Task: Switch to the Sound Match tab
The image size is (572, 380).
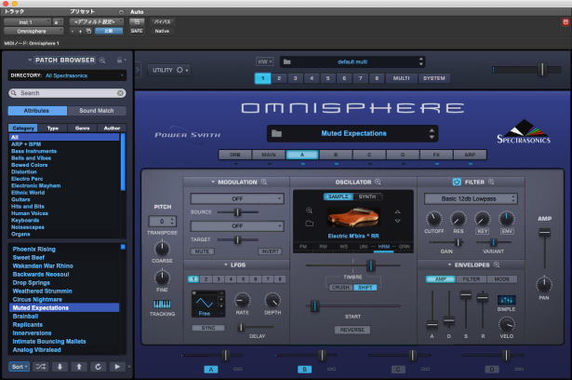Action: [96, 110]
